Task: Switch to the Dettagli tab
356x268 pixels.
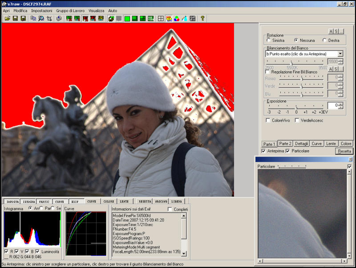Action: pos(301,144)
